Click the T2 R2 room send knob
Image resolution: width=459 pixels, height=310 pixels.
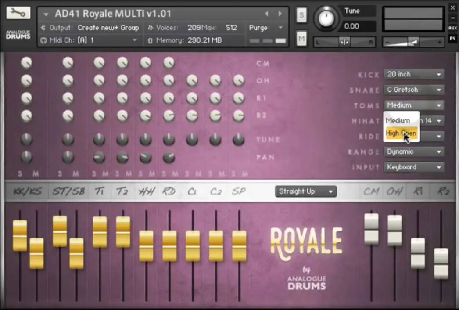tap(122, 116)
